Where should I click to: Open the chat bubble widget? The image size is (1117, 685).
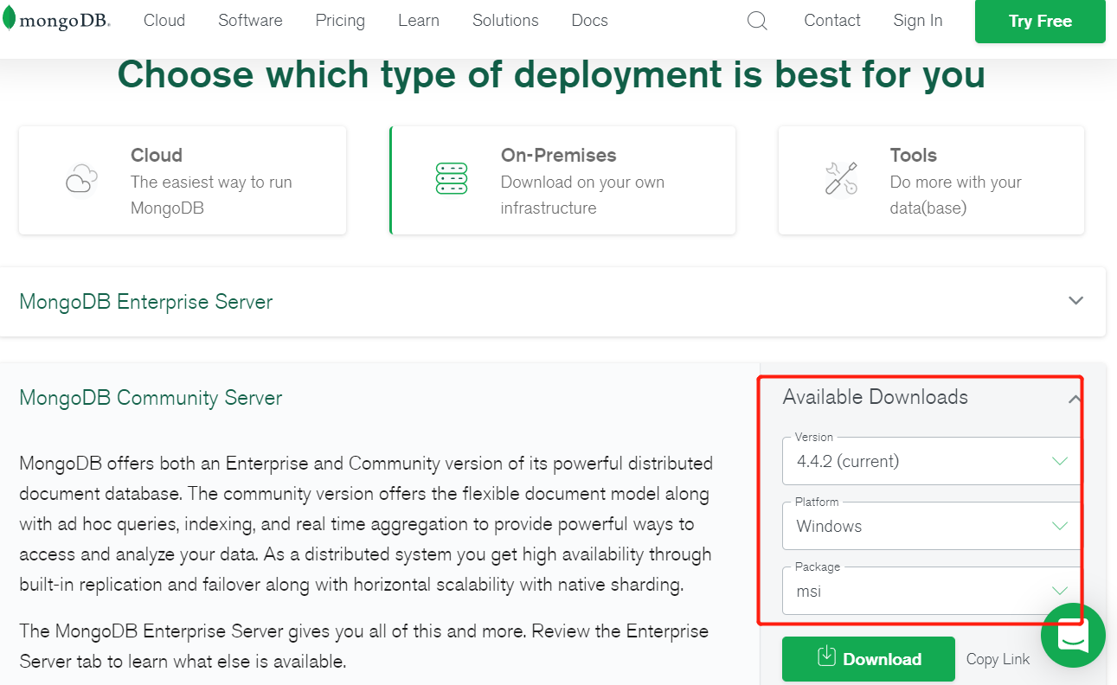[x=1073, y=636]
